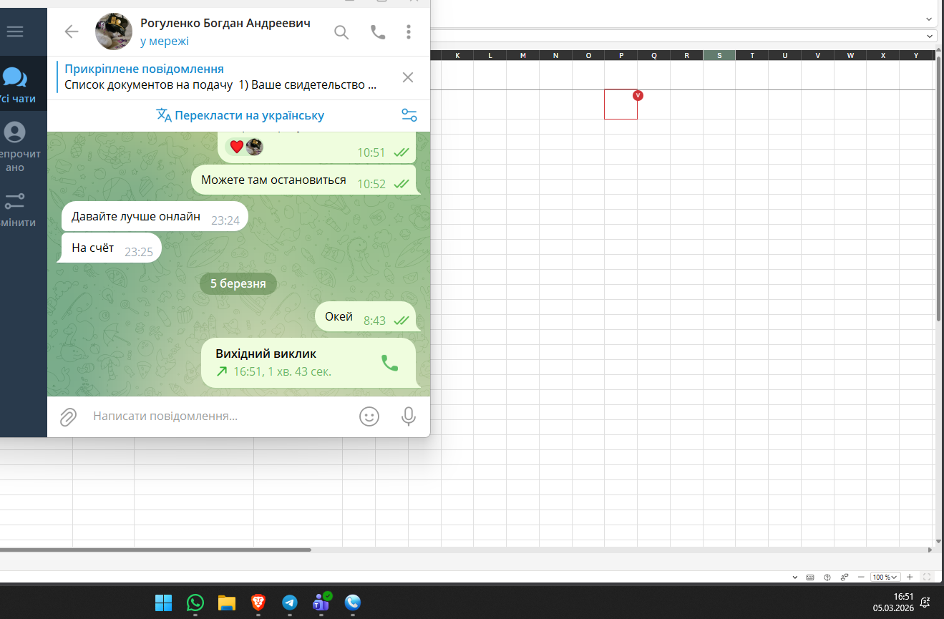Click the heart reaction on the message
944x619 pixels.
click(237, 147)
